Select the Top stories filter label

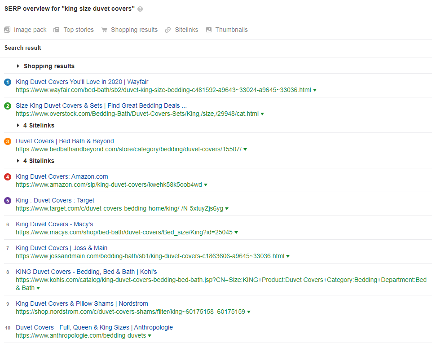[x=79, y=30]
